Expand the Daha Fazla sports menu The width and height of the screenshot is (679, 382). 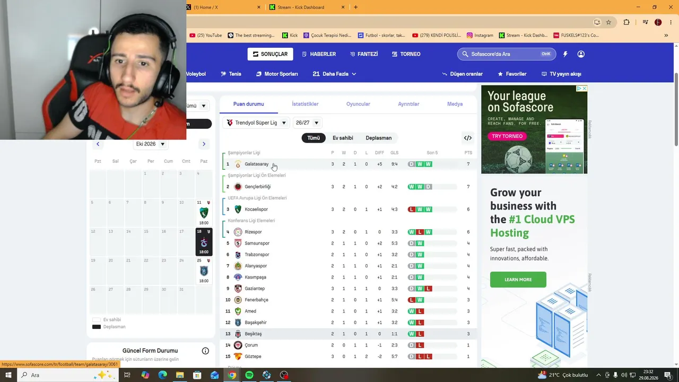tap(334, 74)
